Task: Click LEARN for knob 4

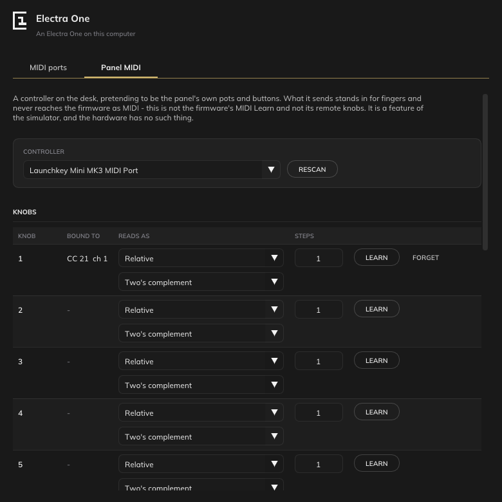Action: 376,412
